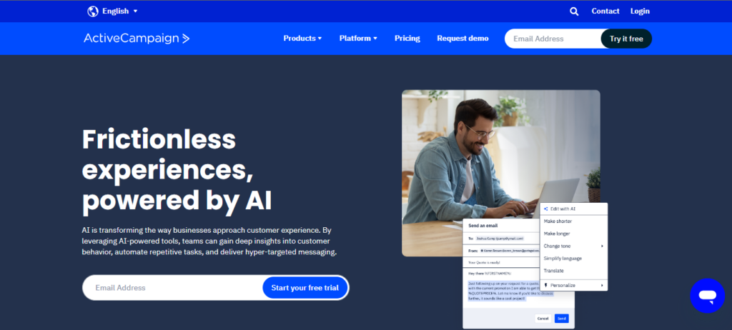
Task: Expand the English language dropdown arrow
Action: coord(135,11)
